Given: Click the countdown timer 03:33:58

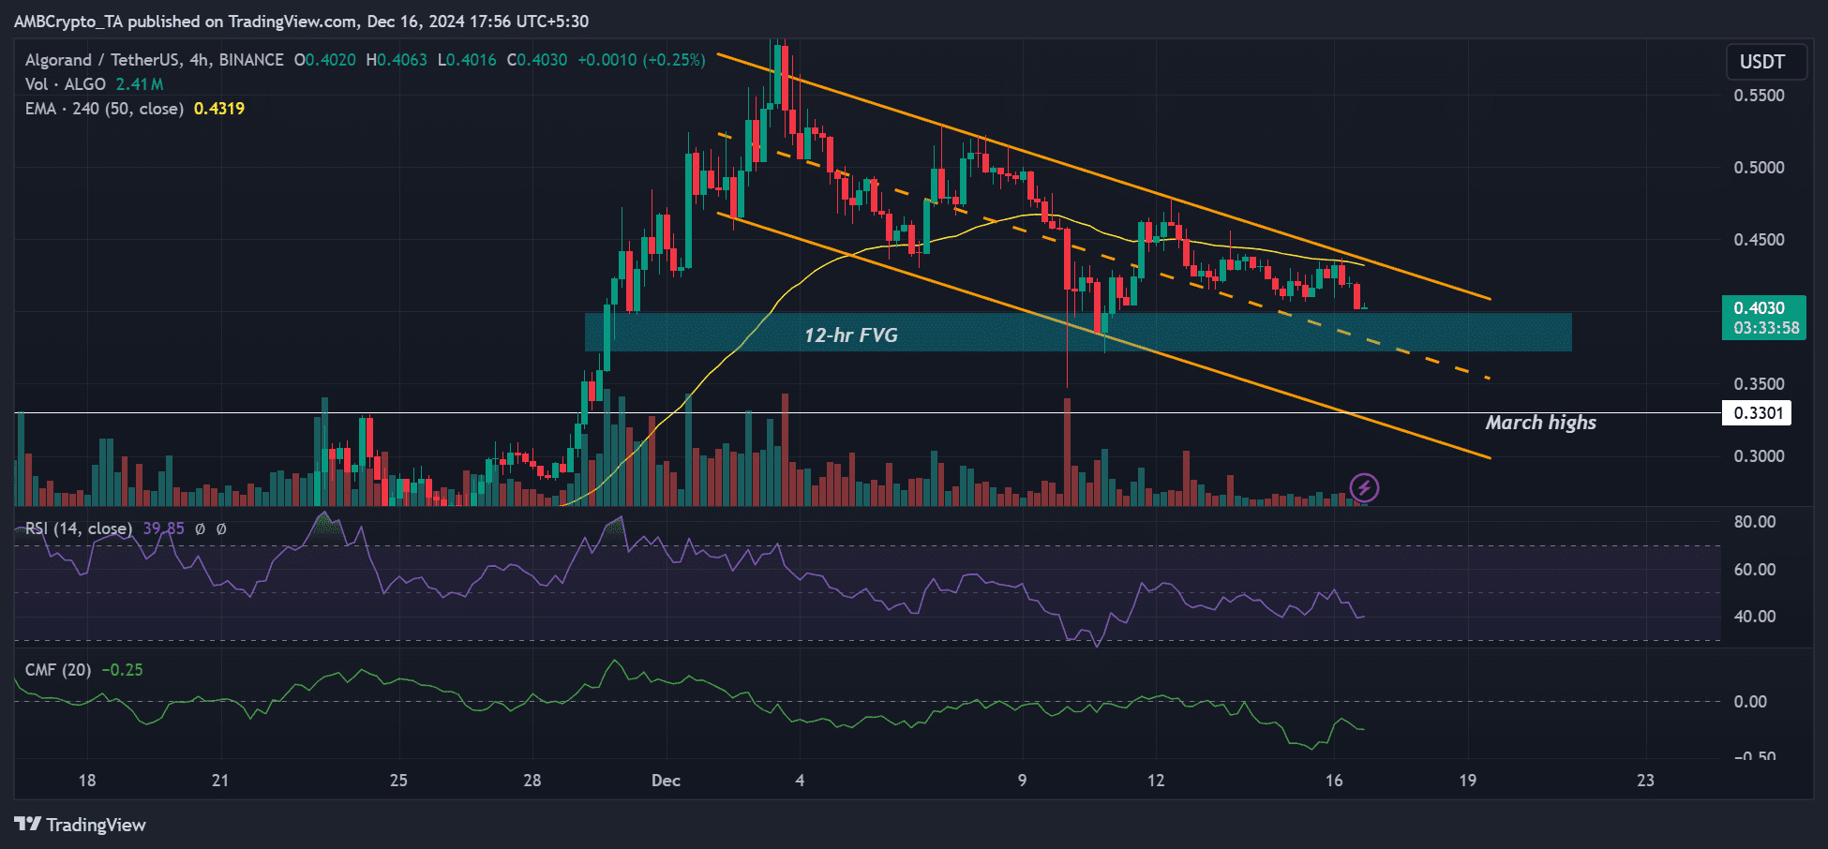Looking at the screenshot, I should (x=1766, y=328).
